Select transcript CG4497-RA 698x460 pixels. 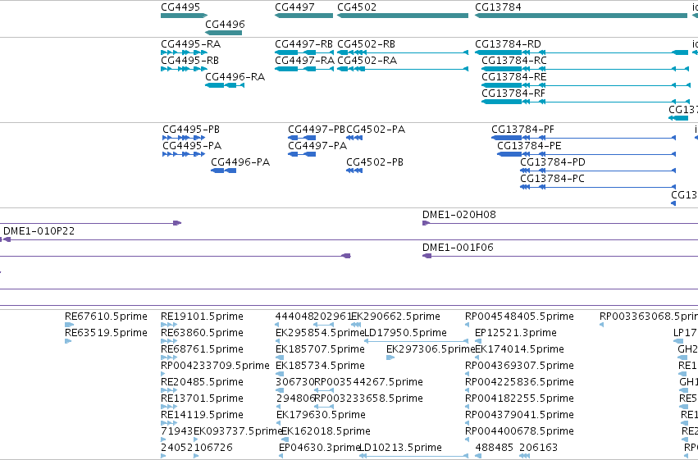coord(304,69)
